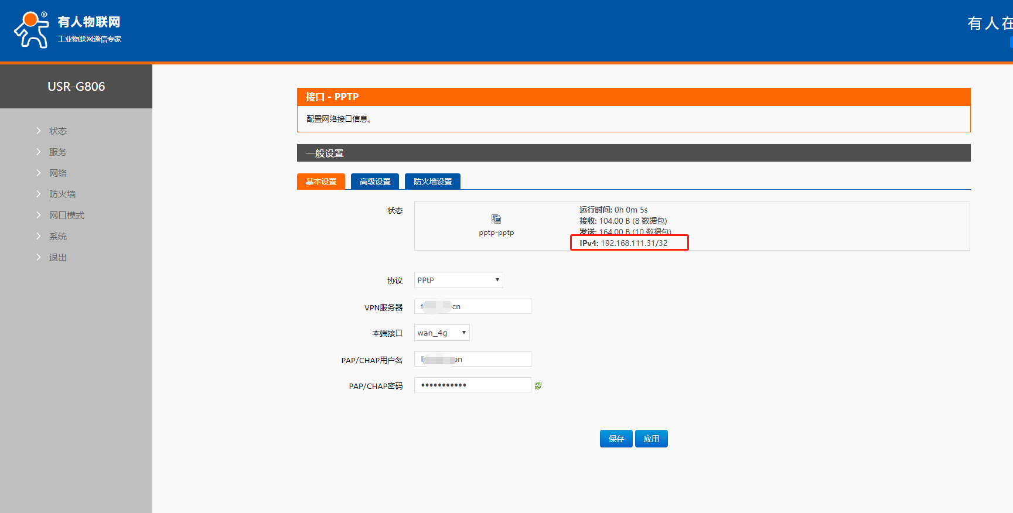
Task: Expand the 防火墙 sidebar item
Action: pyautogui.click(x=62, y=194)
